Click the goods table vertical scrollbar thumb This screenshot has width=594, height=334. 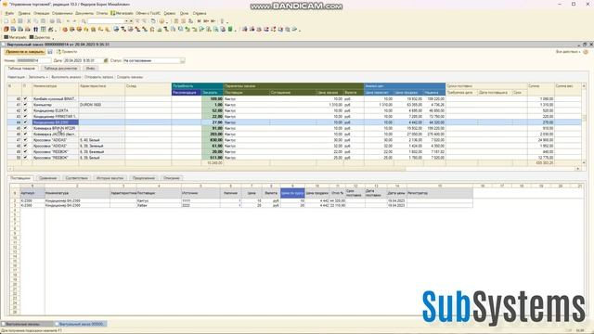point(584,118)
